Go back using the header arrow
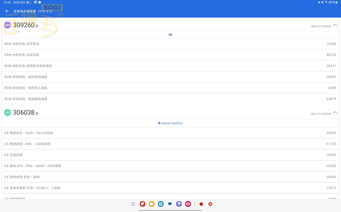341x212 pixels. pyautogui.click(x=7, y=11)
